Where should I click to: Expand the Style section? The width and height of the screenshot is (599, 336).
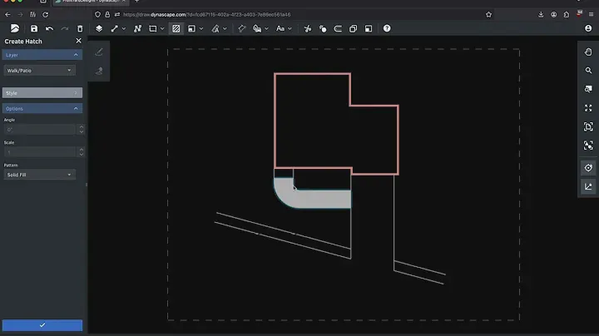coord(42,93)
